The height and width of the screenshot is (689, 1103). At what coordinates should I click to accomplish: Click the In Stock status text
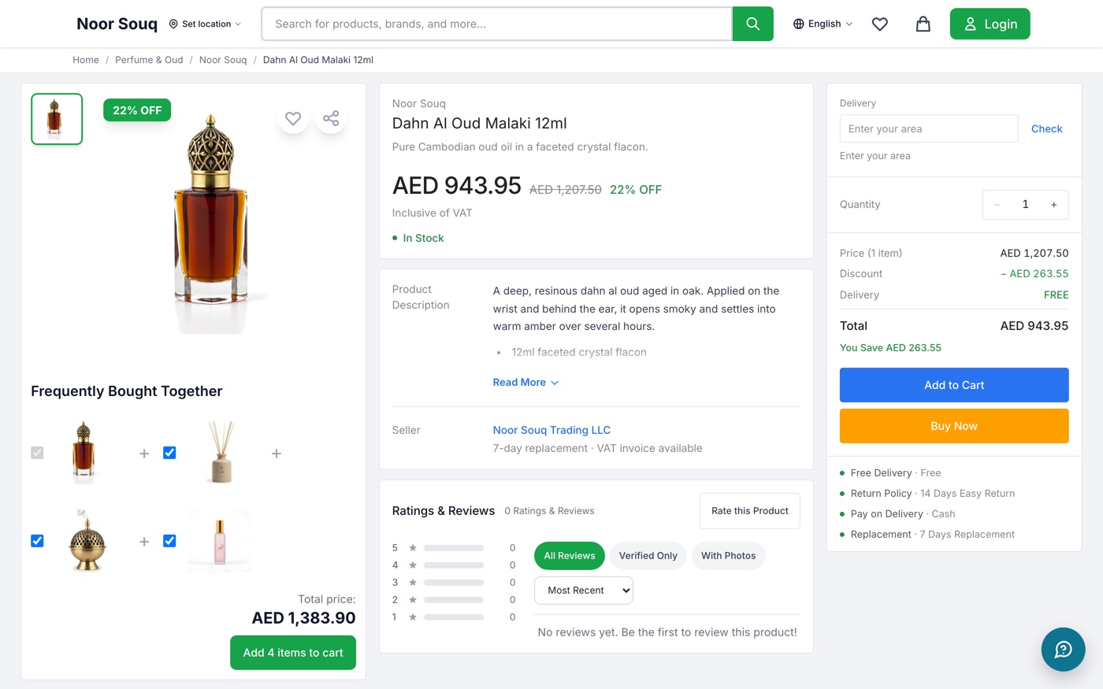click(x=423, y=238)
